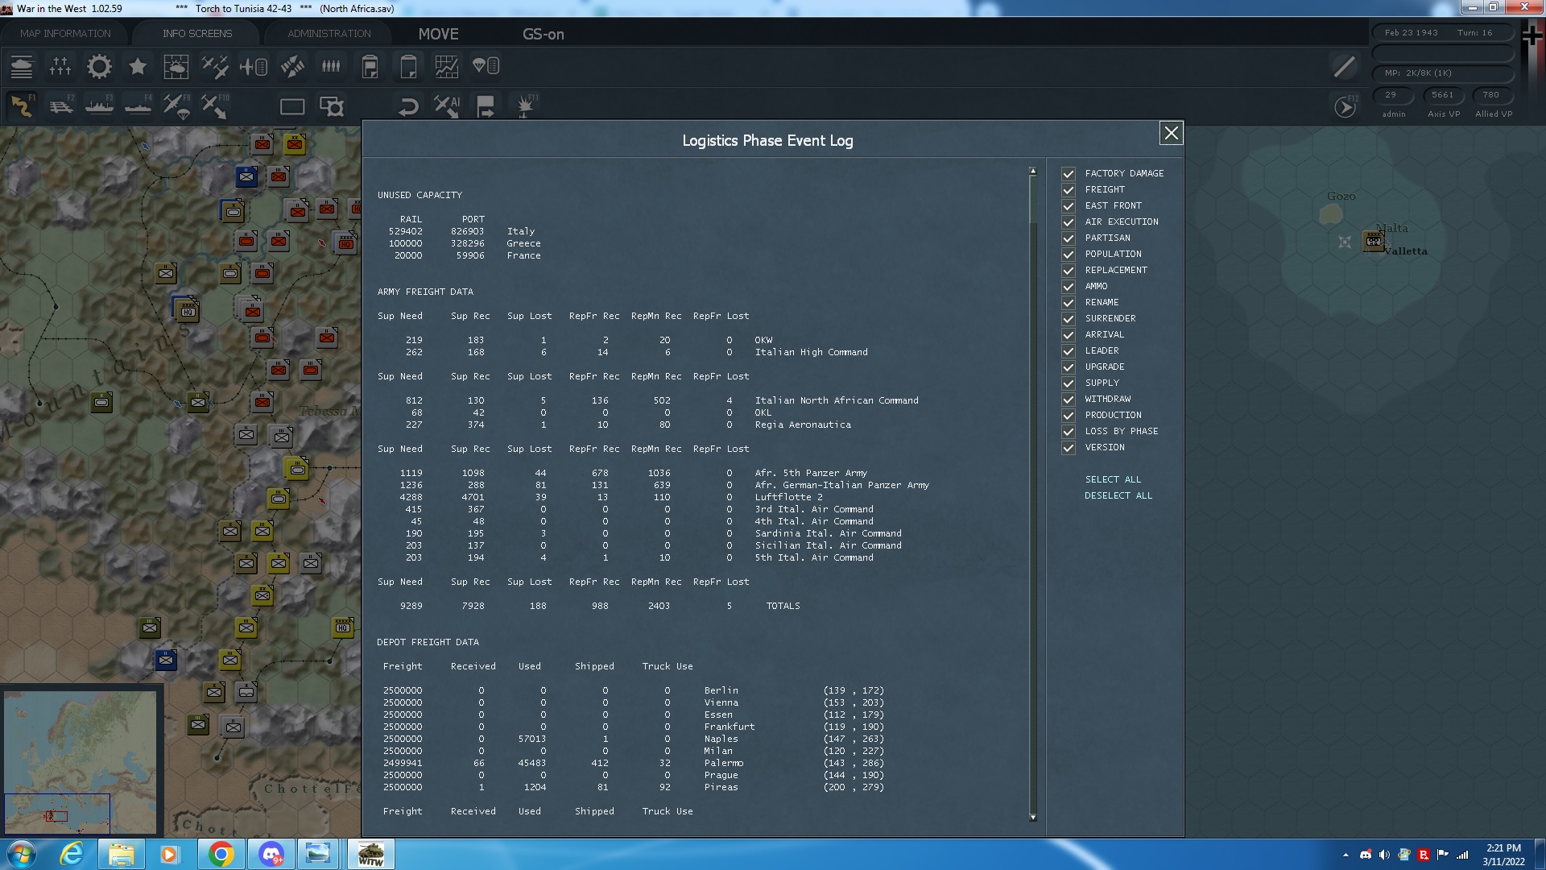Click the victory star icon
Viewport: 1546px width, 870px height.
coord(138,67)
